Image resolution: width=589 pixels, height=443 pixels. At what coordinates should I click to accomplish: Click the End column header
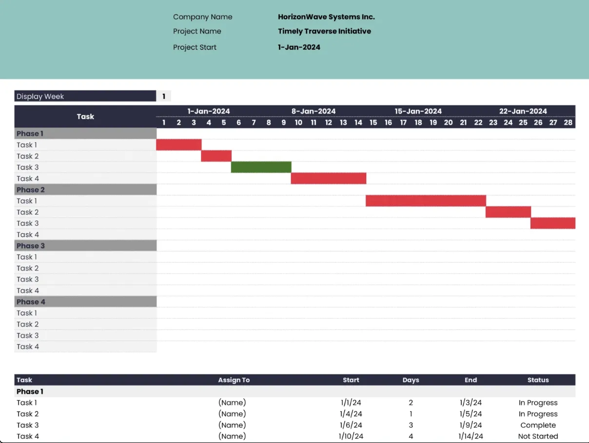pos(471,380)
